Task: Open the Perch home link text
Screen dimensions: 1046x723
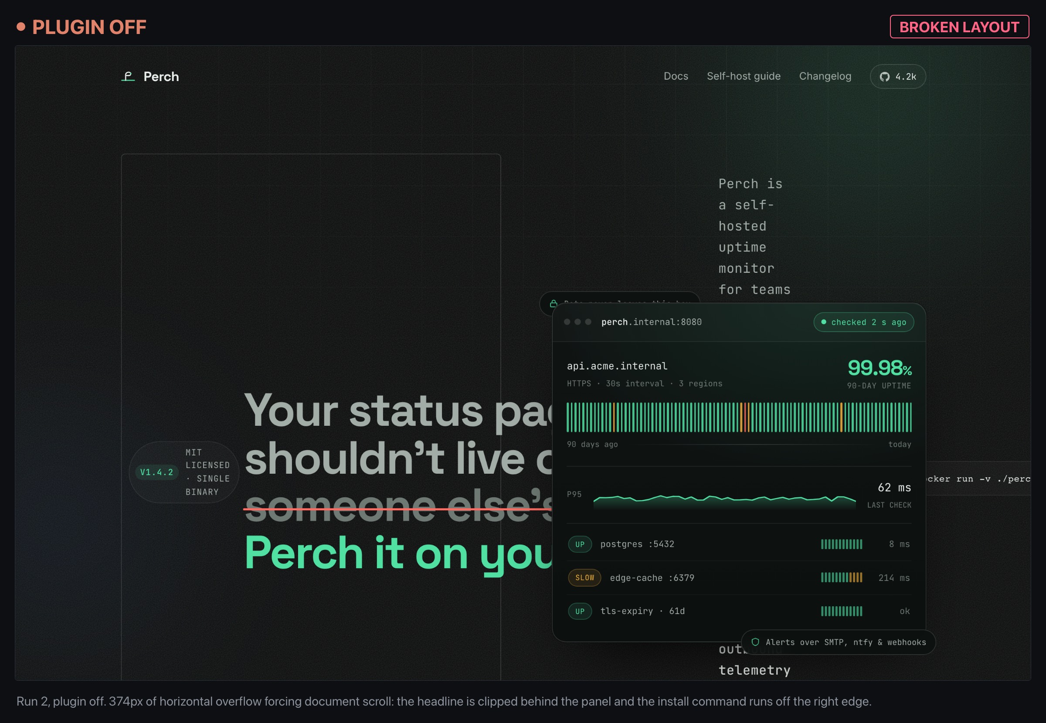Action: click(161, 77)
